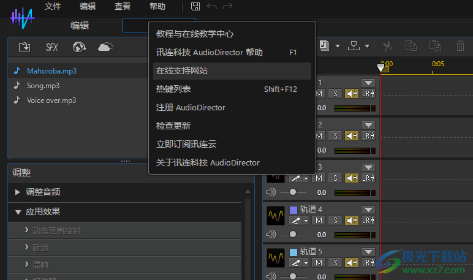
Task: Open the 查看 menu
Action: click(122, 6)
